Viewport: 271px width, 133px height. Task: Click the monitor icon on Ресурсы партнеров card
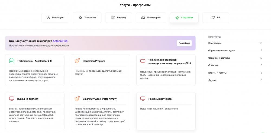(x=143, y=99)
